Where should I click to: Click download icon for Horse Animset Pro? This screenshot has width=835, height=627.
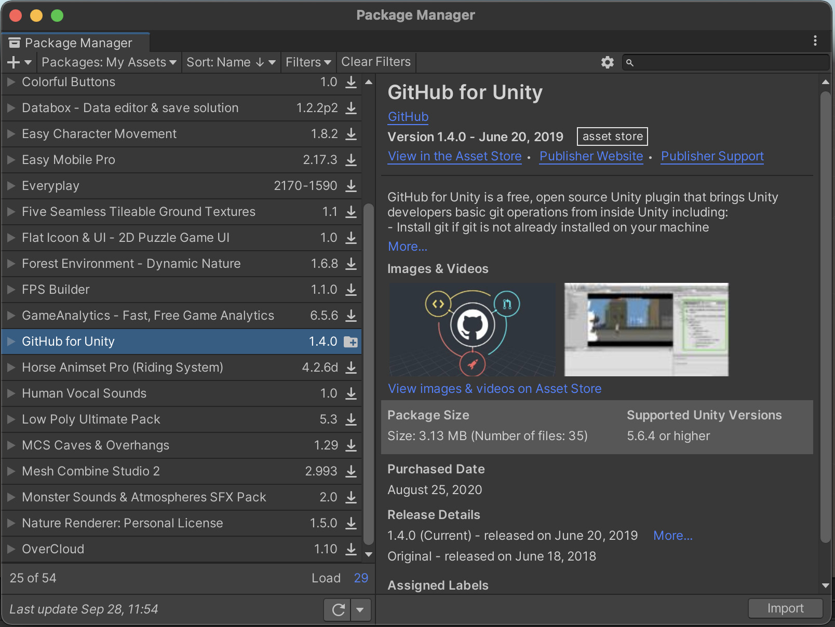tap(352, 367)
